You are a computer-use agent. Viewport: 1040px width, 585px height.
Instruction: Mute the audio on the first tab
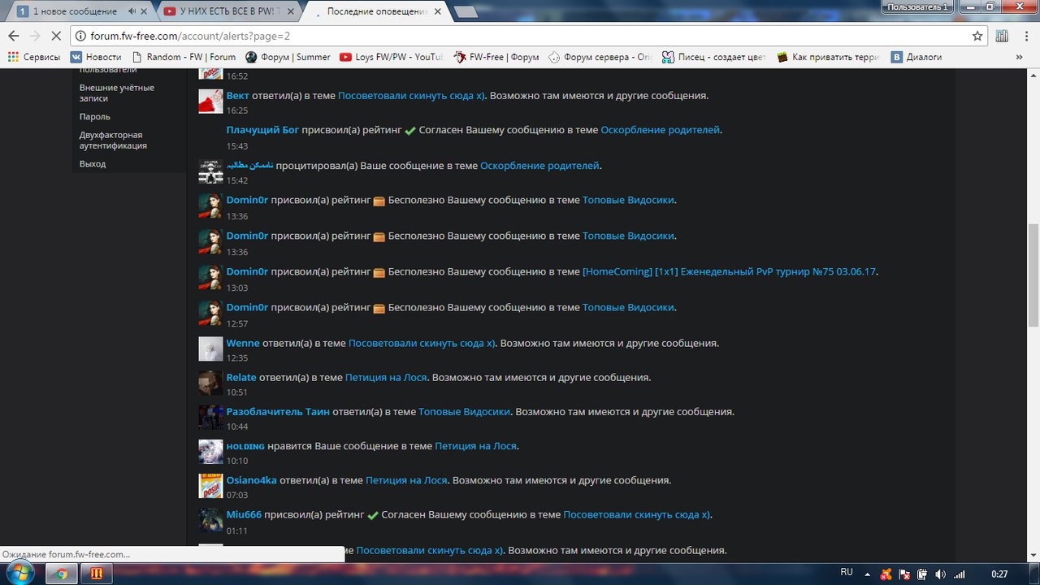pos(132,11)
